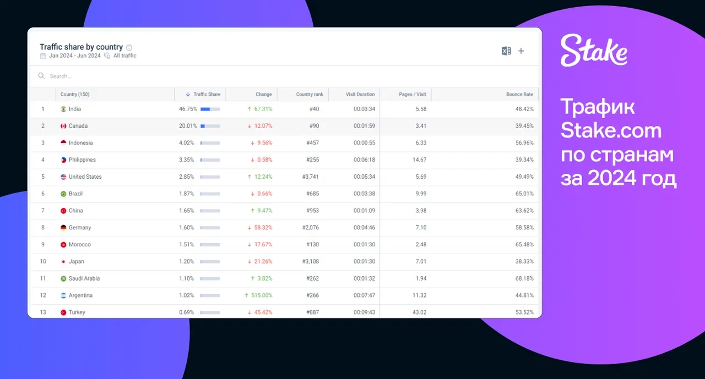
Task: Open the Philippines country name
Action: pos(82,160)
